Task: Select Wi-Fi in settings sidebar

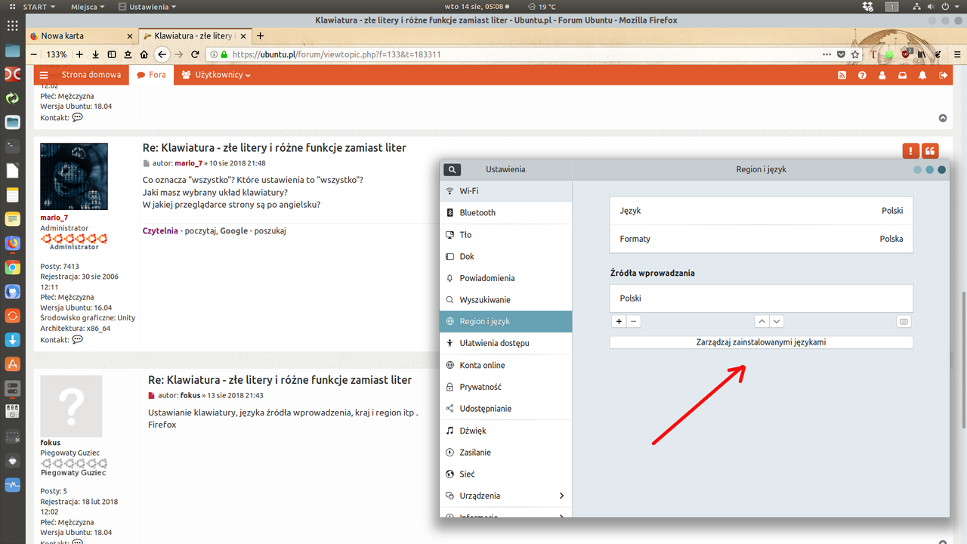Action: pyautogui.click(x=505, y=191)
